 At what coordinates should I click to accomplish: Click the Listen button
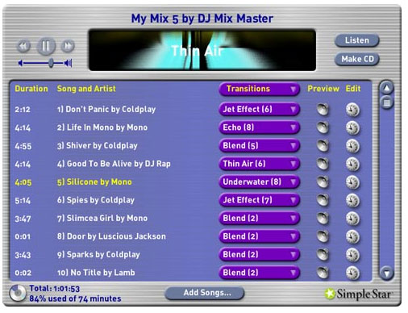(x=356, y=40)
